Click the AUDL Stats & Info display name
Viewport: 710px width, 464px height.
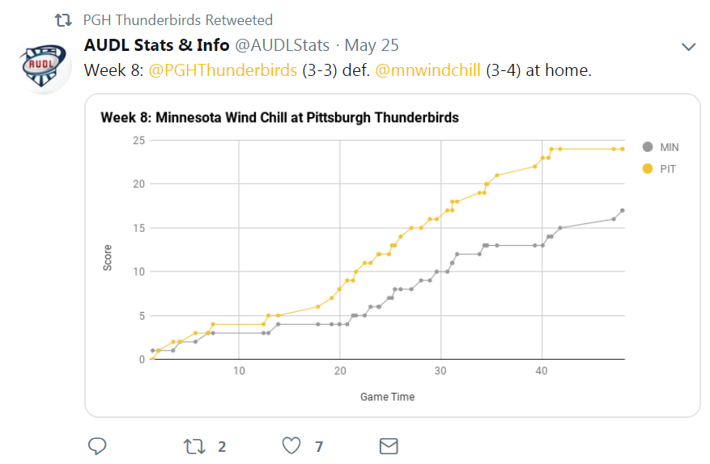tap(157, 45)
